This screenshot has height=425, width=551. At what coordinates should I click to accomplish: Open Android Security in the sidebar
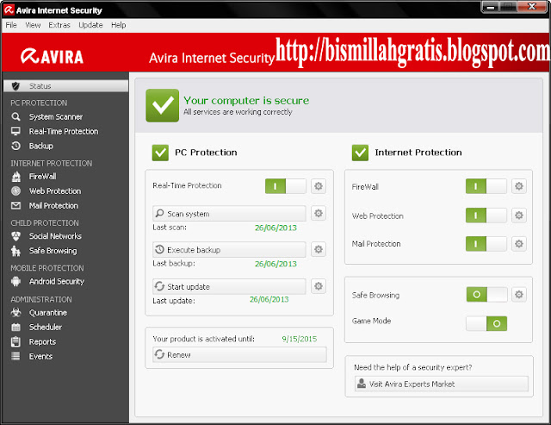click(x=57, y=281)
